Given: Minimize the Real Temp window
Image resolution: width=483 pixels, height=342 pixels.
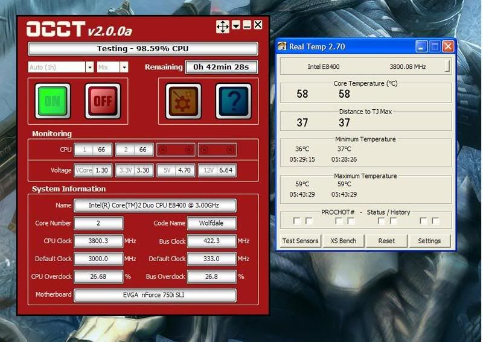Looking at the screenshot, I should (x=421, y=47).
